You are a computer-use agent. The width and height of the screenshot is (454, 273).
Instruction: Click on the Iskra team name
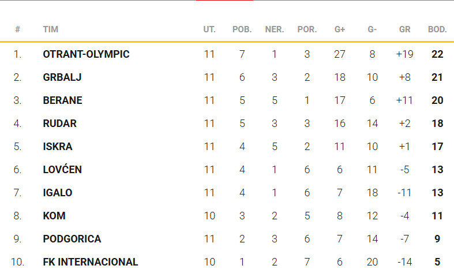(58, 147)
